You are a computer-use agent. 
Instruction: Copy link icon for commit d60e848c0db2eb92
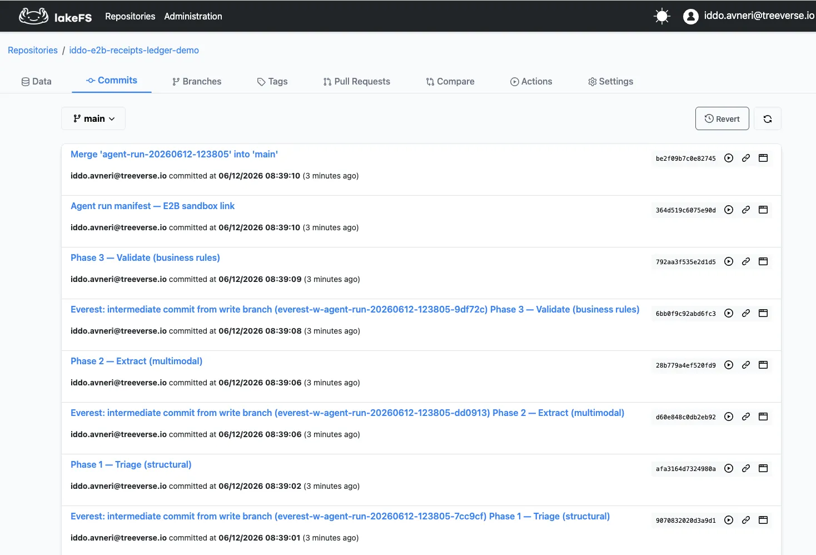746,417
